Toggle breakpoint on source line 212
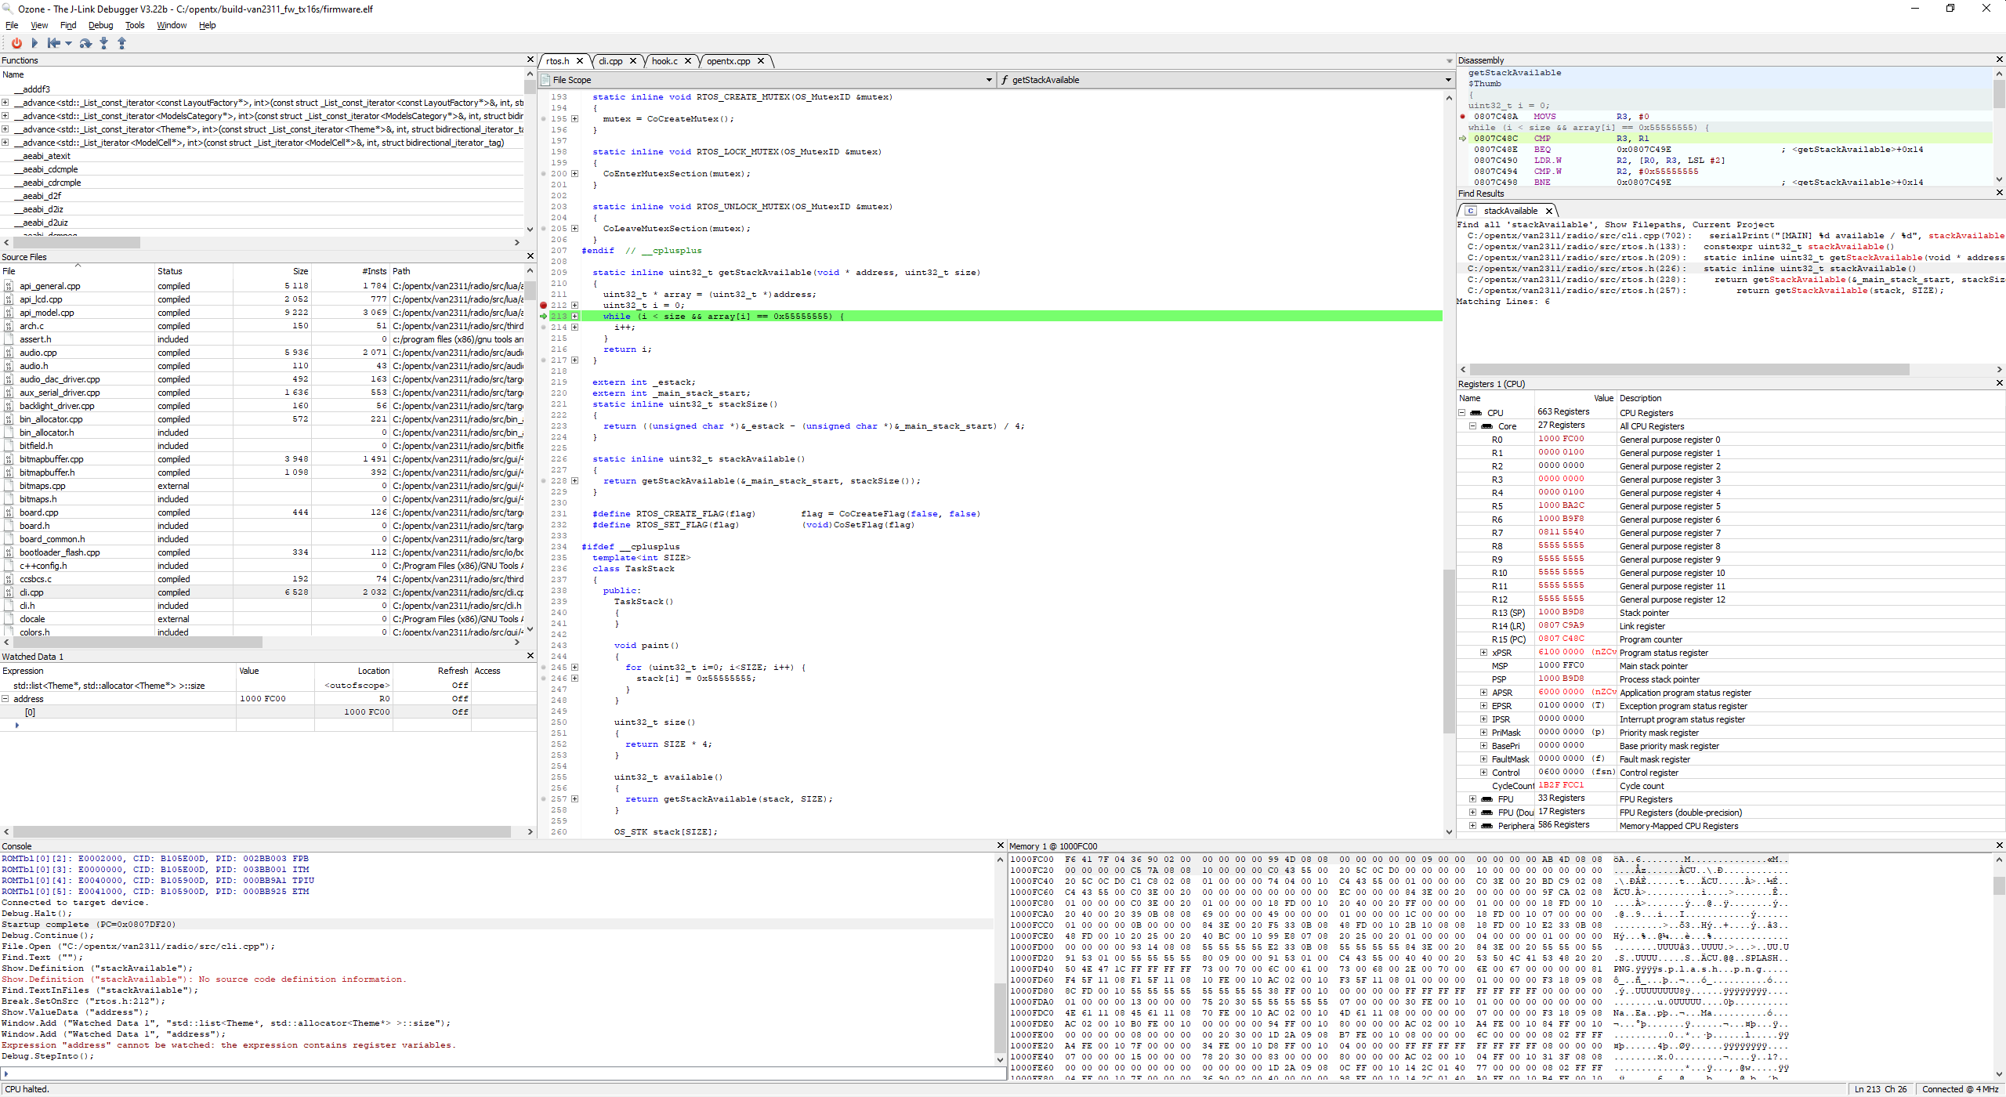 [x=544, y=305]
